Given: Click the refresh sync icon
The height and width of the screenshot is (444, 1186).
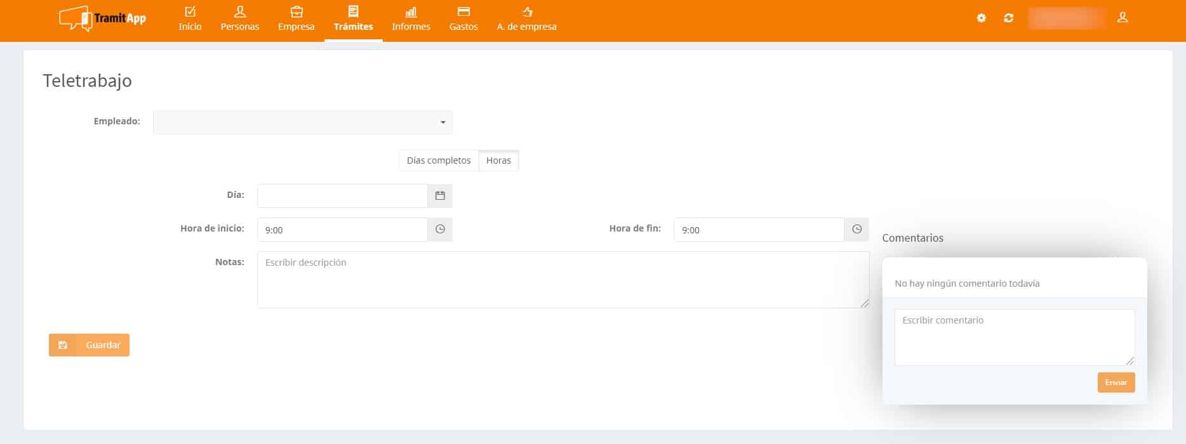Looking at the screenshot, I should [x=1008, y=18].
